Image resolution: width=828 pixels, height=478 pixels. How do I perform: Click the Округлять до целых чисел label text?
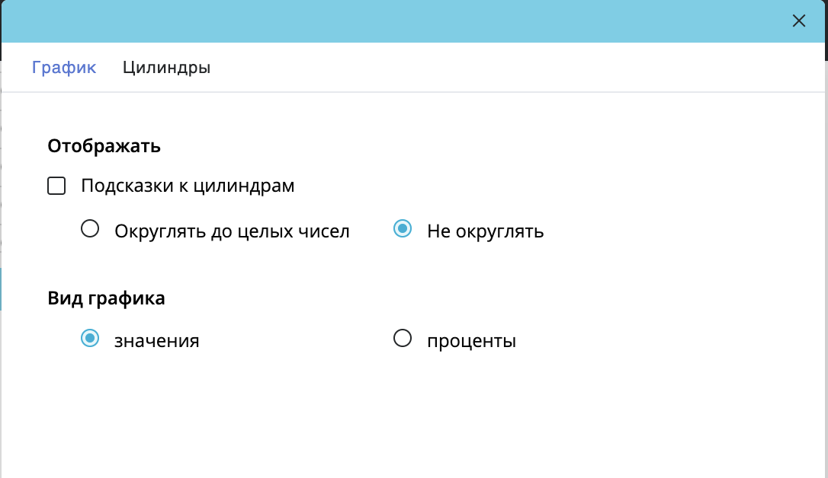pyautogui.click(x=232, y=231)
